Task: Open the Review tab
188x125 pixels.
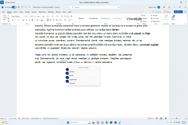Action: pyautogui.click(x=58, y=12)
